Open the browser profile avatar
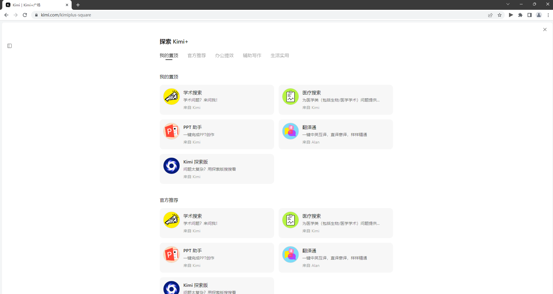 [x=539, y=15]
